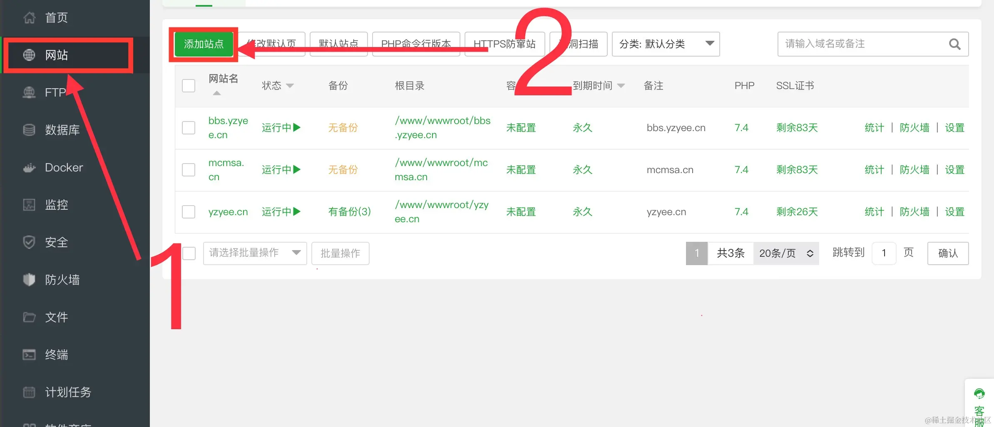Click the 监控 monitor icon
This screenshot has width=994, height=427.
pyautogui.click(x=29, y=205)
